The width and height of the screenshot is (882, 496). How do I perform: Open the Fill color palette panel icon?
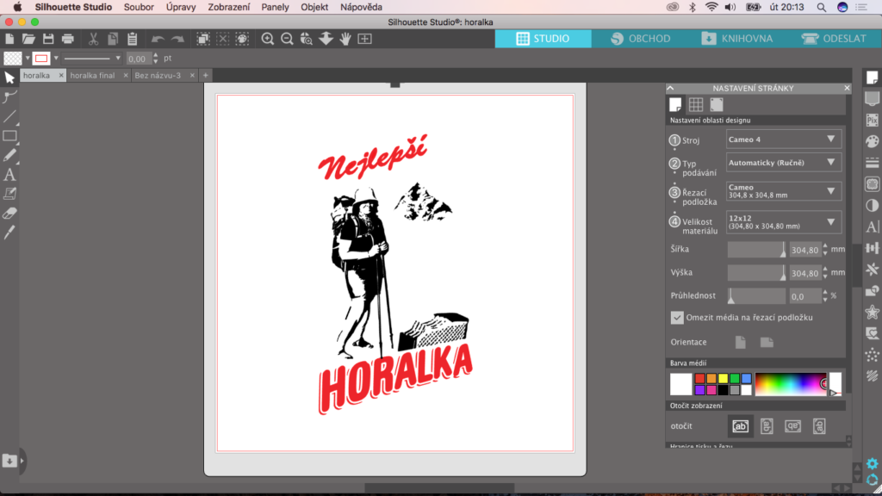(x=872, y=141)
